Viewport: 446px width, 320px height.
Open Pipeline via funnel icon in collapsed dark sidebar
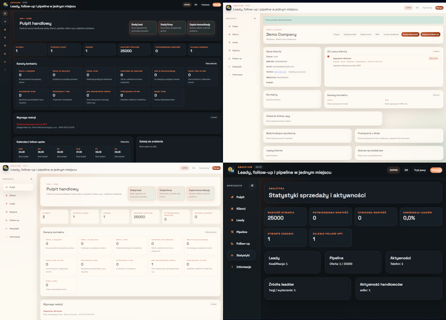[5, 46]
